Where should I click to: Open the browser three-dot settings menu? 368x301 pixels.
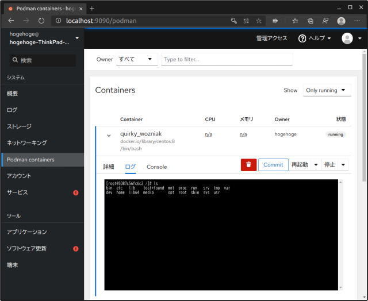click(358, 21)
